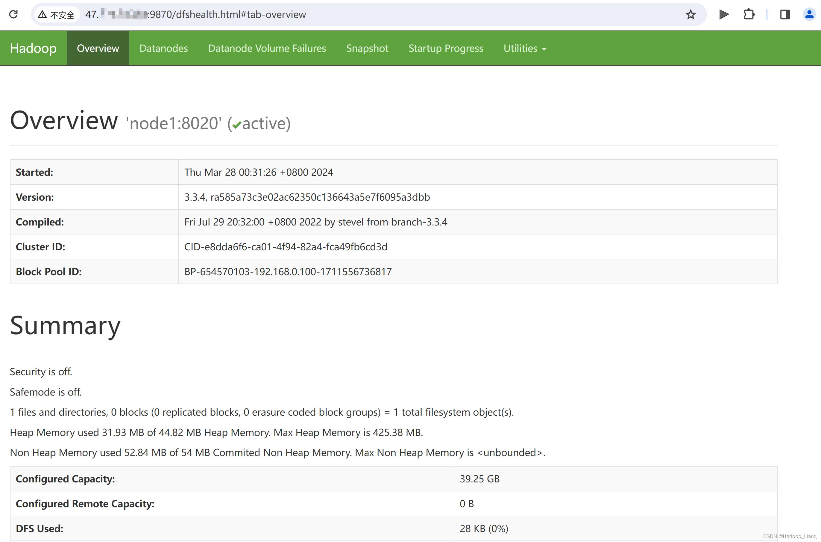This screenshot has height=542, width=821.
Task: Go to the Snapshot tab
Action: coord(367,48)
